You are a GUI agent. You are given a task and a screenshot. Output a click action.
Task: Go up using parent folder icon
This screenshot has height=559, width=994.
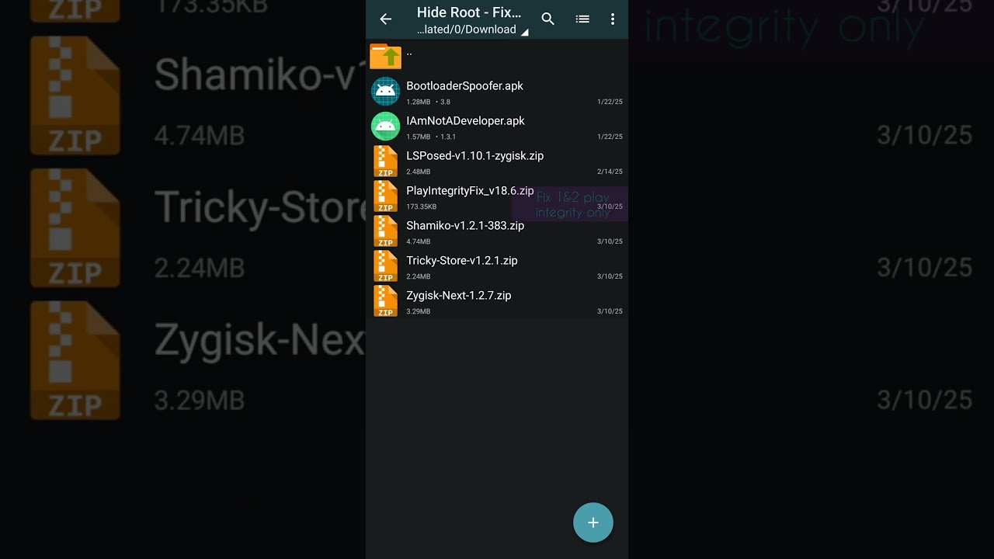tap(386, 57)
